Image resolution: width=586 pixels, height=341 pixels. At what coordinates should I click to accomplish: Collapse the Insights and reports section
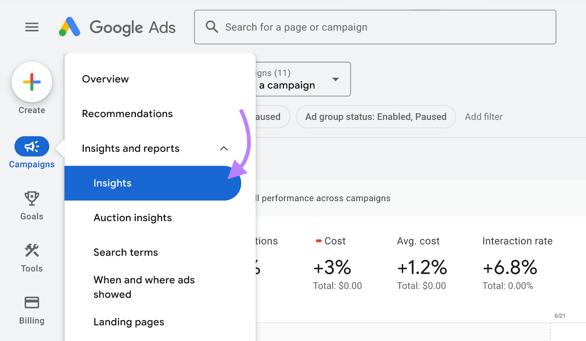click(224, 148)
